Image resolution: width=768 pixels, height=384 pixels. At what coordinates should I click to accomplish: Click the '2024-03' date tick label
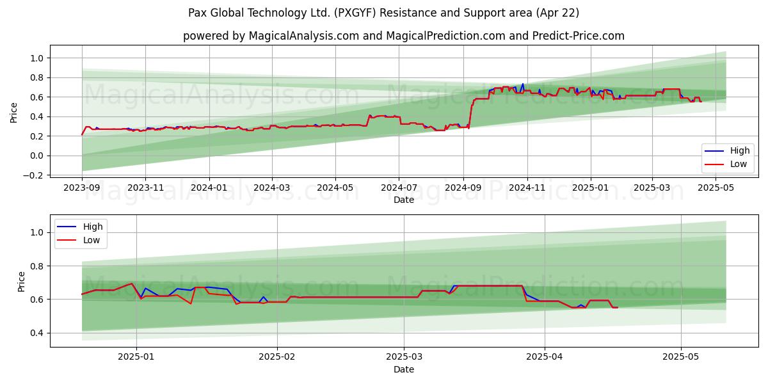pos(271,189)
